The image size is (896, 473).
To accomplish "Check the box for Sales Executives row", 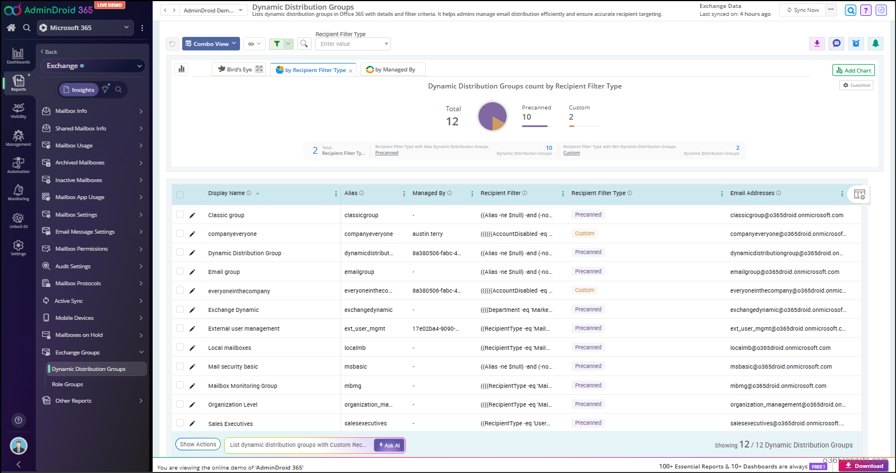I will coord(180,423).
